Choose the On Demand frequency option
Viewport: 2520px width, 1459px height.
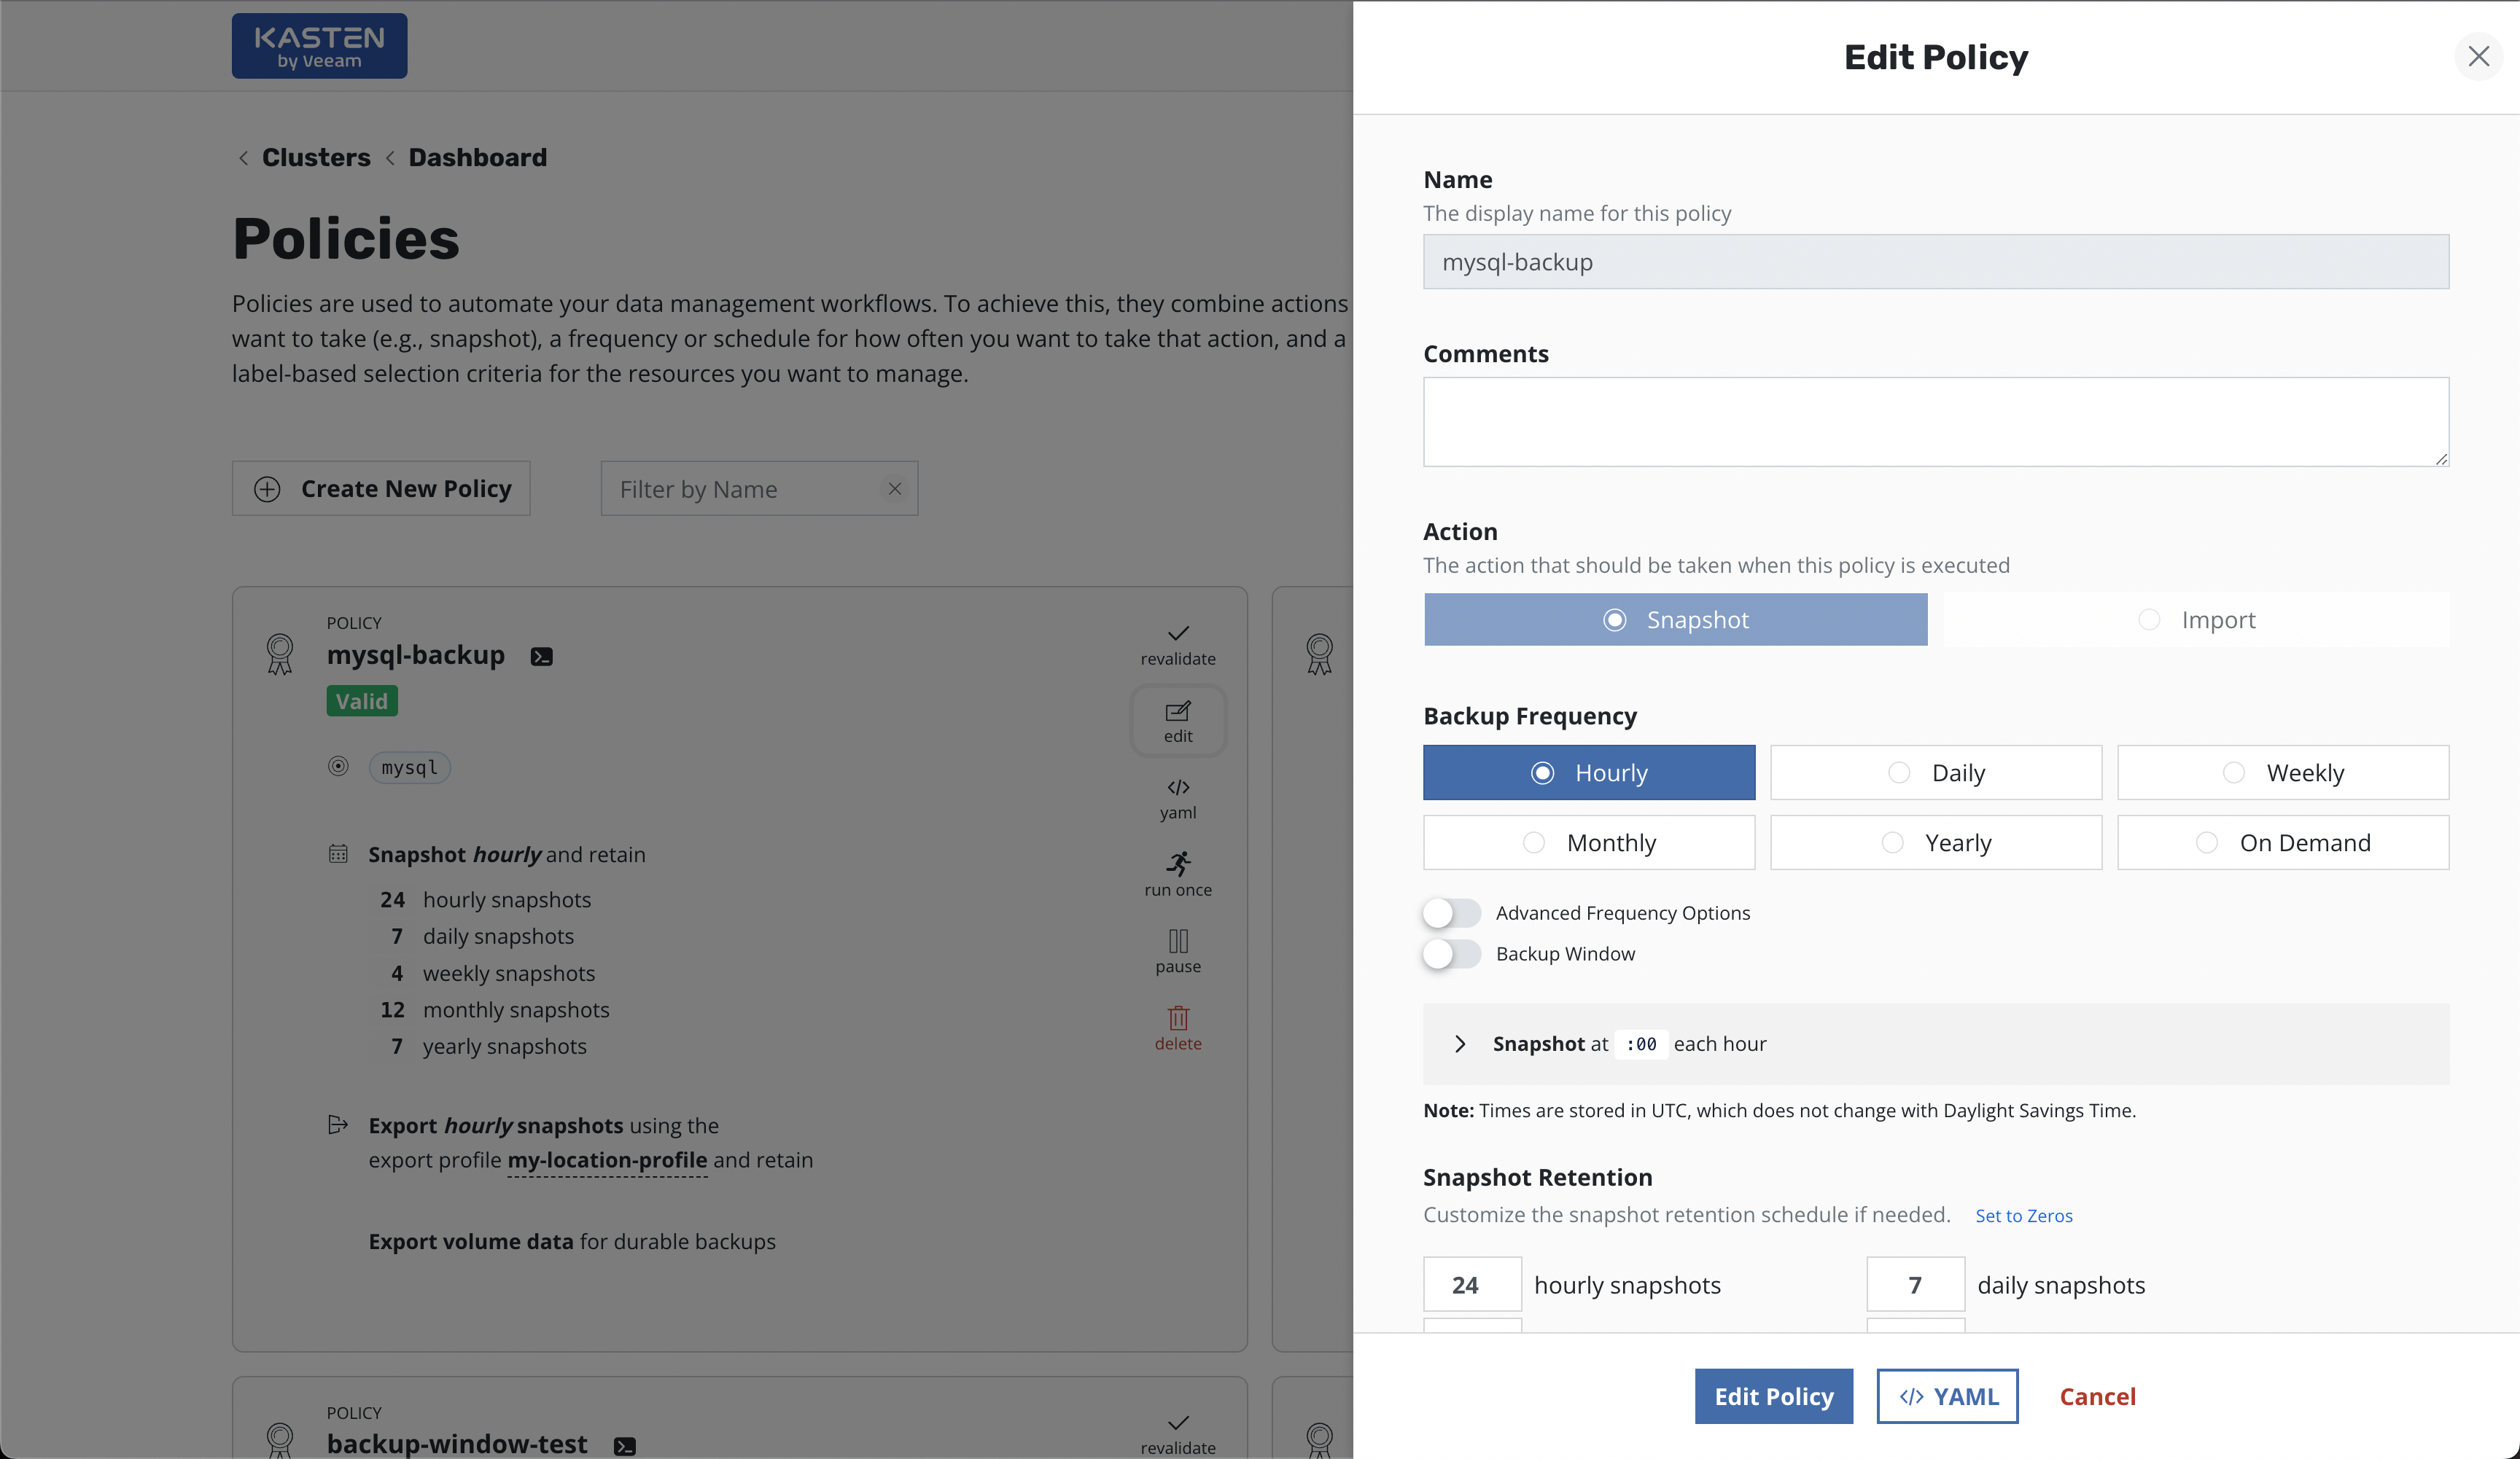tap(2282, 842)
